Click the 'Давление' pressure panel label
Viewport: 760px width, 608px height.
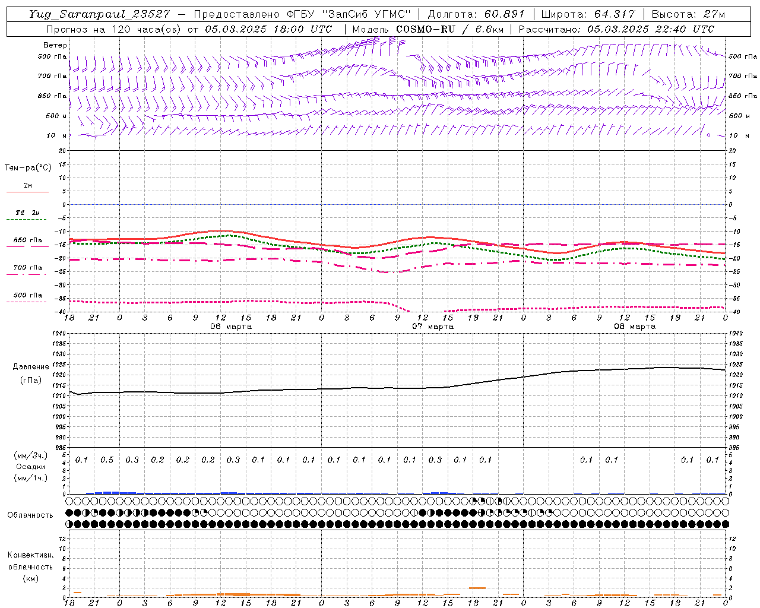click(x=31, y=367)
